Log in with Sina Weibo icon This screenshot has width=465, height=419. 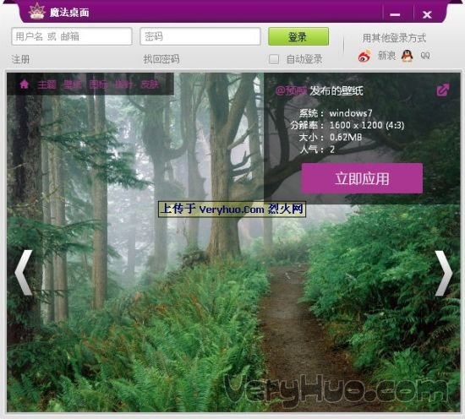[364, 56]
